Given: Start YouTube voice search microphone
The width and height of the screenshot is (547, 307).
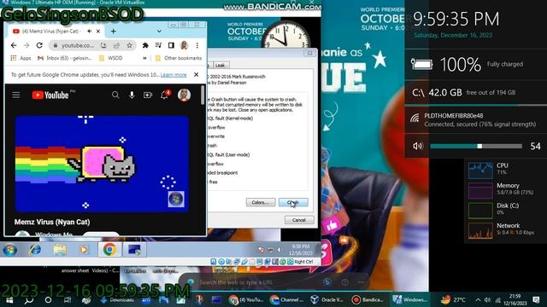Looking at the screenshot, I should point(132,95).
